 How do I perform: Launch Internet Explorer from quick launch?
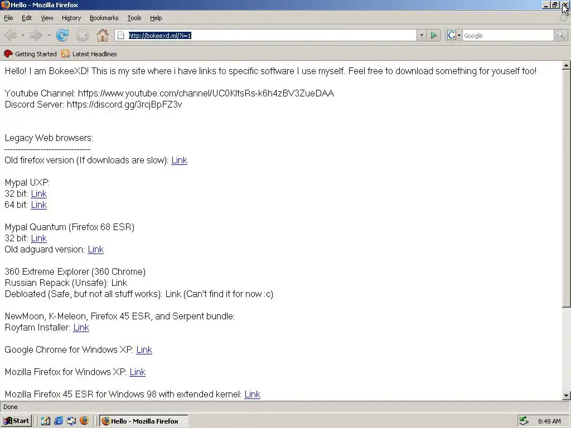click(59, 421)
